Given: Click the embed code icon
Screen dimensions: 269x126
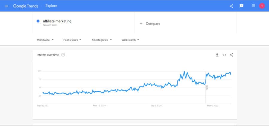Looking at the screenshot, I should click(x=224, y=55).
